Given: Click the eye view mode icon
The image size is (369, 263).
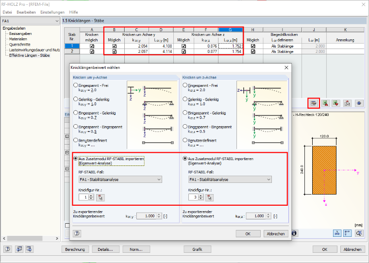Looking at the screenshot, I should point(359,103).
